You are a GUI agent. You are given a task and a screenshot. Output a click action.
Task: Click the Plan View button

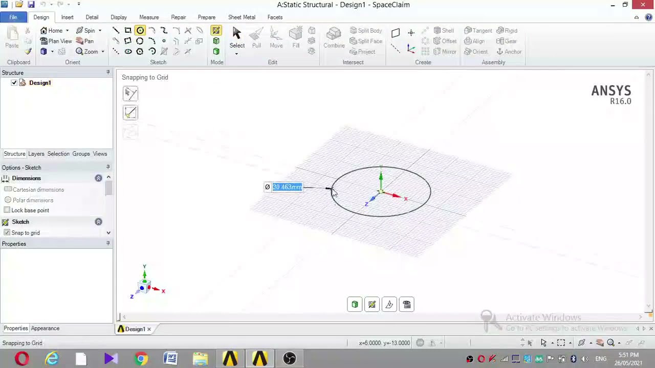pyautogui.click(x=56, y=41)
